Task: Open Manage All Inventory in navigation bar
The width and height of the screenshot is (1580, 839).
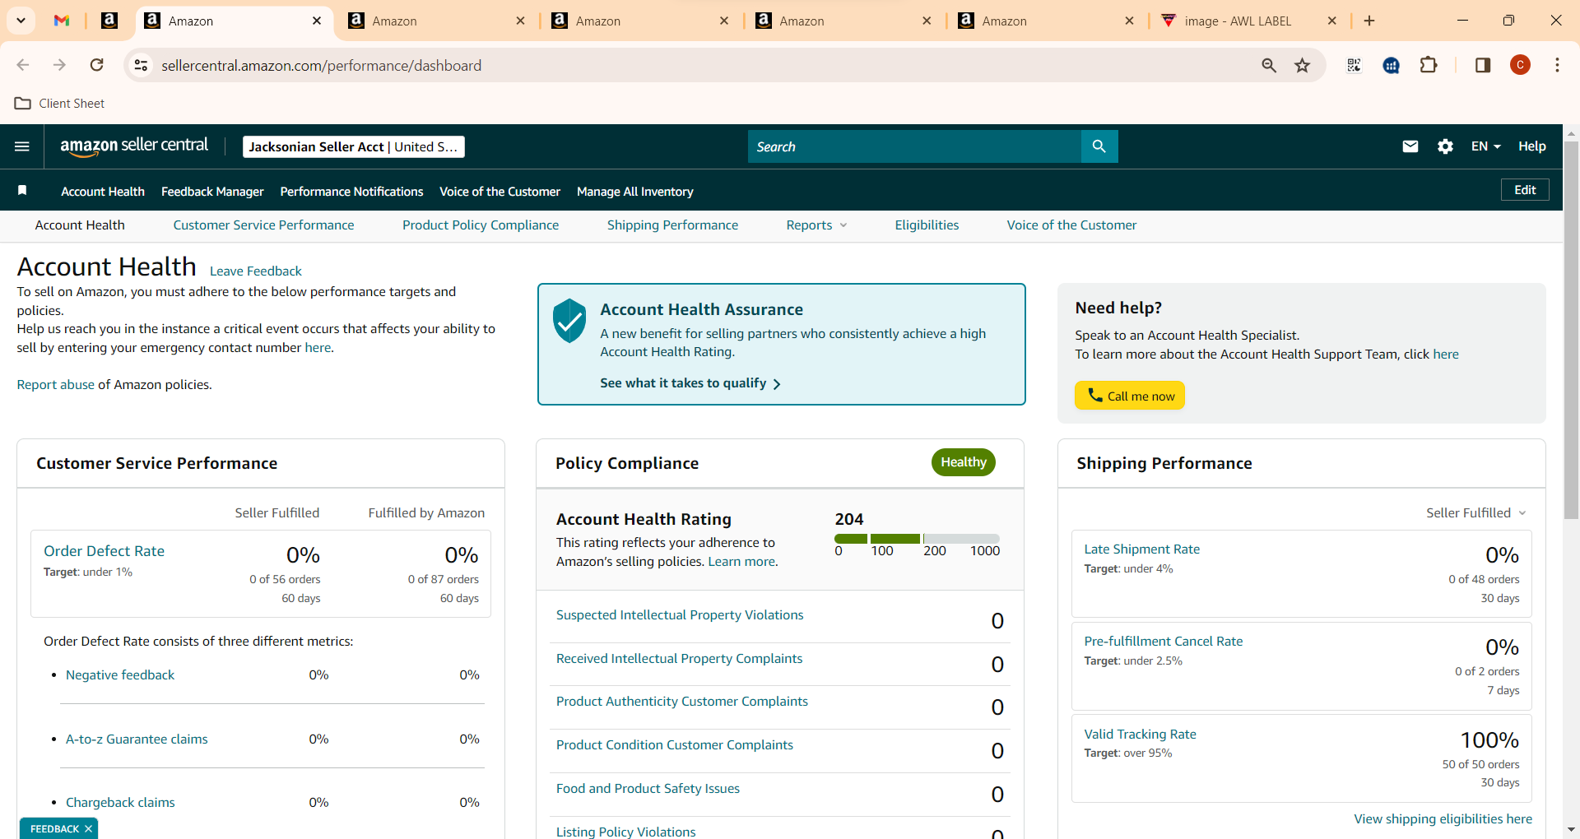Action: click(x=635, y=192)
